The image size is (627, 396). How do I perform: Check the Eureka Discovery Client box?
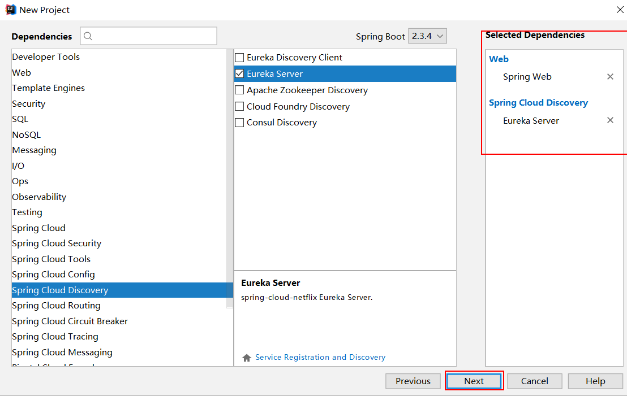239,58
